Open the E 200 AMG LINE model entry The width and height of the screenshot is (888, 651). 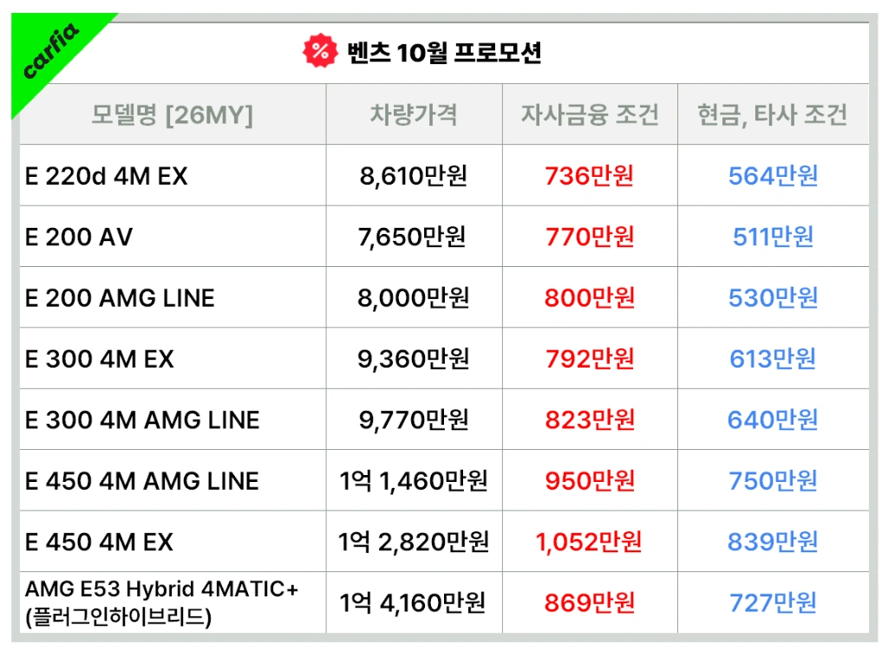[x=120, y=298]
